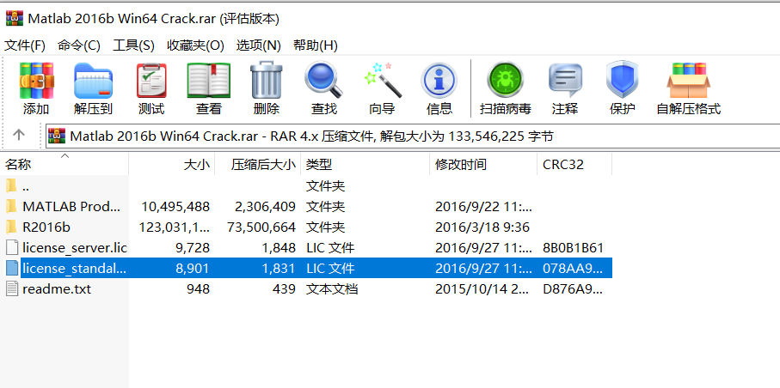This screenshot has width=780, height=388.
Task: Click the 查找 (Find) magnifier icon
Action: (x=324, y=80)
